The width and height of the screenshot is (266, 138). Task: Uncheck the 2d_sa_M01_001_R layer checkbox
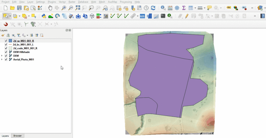pos(6,41)
